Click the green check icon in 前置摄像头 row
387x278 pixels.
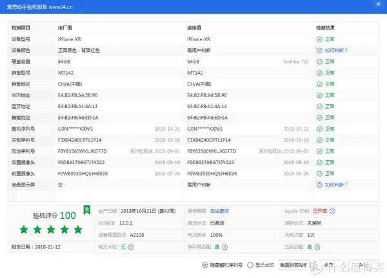319,174
